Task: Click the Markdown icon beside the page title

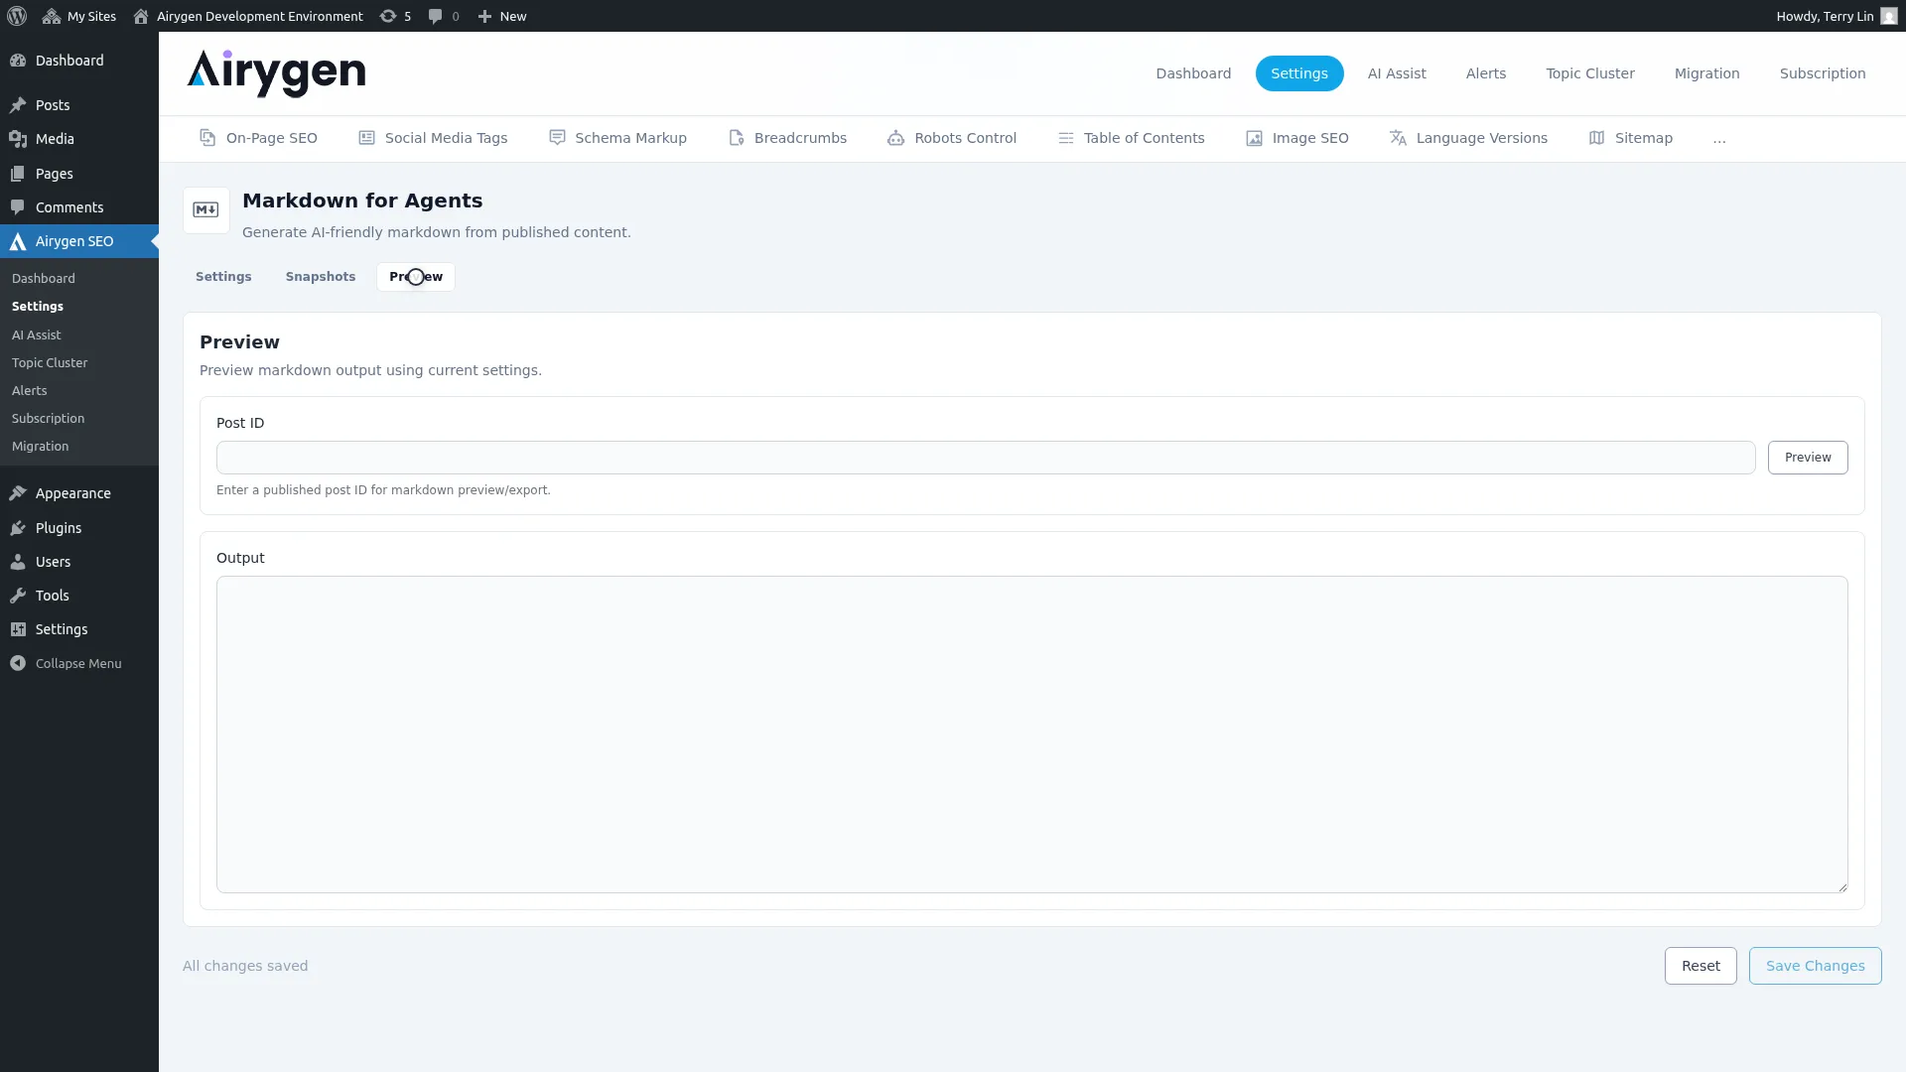Action: coord(206,210)
